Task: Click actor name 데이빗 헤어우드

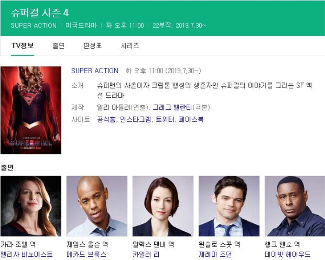Action: (x=287, y=254)
